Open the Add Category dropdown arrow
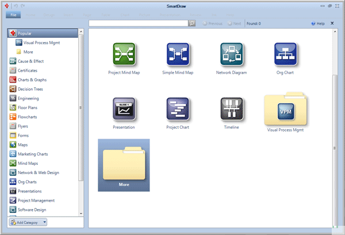Screen dimensions: 345x235 45,222
